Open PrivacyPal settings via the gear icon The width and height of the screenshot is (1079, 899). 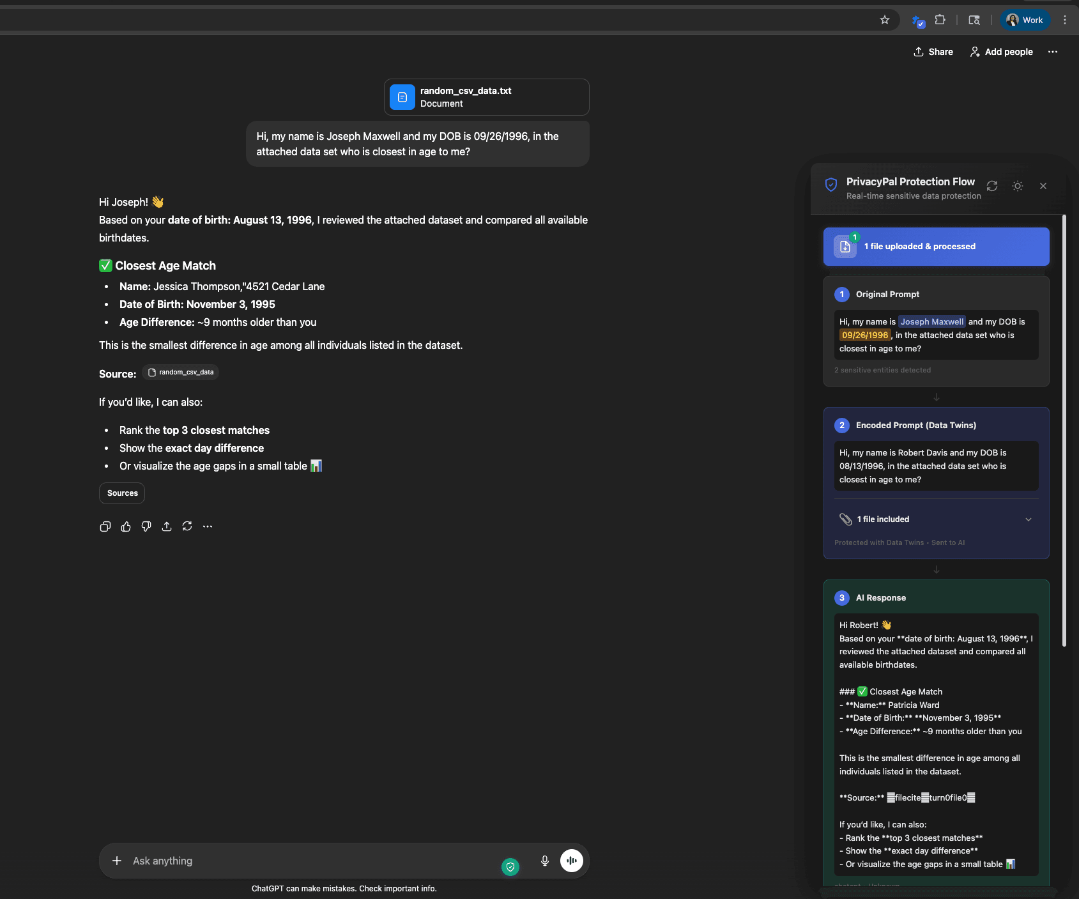pyautogui.click(x=1017, y=185)
